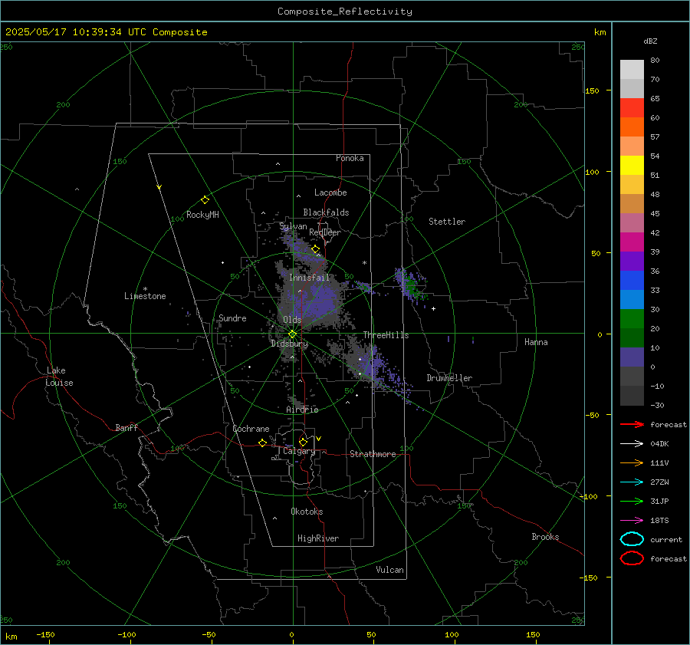
Task: Click the Vulcan town label
Action: tap(389, 570)
